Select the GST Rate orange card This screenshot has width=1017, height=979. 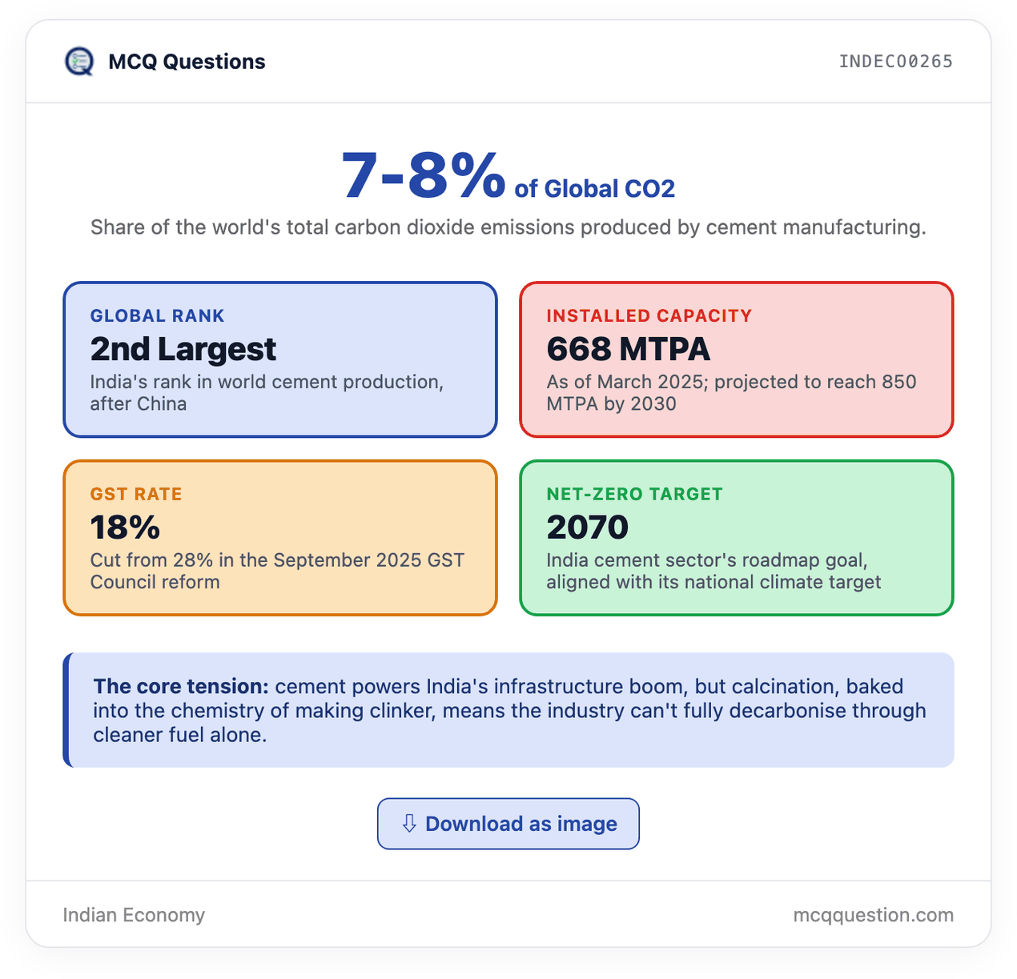[280, 538]
